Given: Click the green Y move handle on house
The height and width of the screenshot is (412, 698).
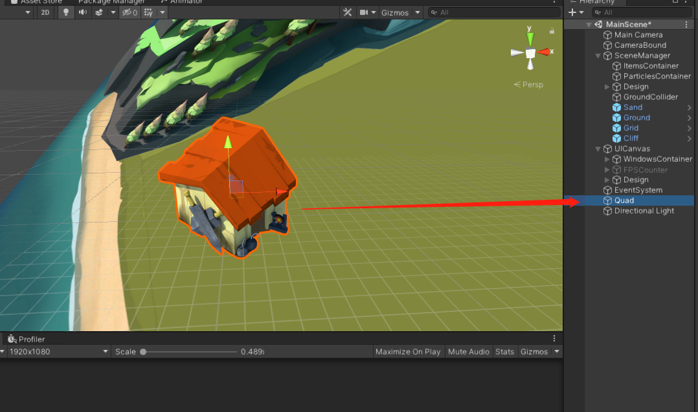Looking at the screenshot, I should 228,142.
